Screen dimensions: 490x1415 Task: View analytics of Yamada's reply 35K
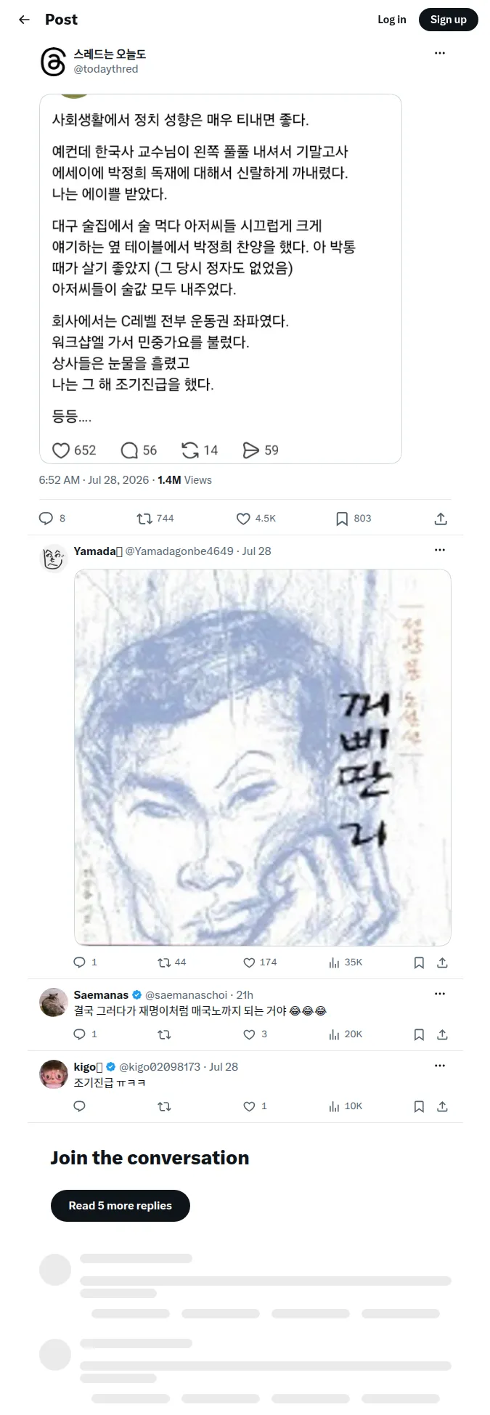coord(334,962)
